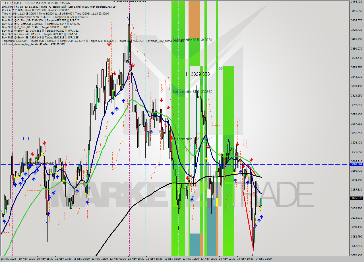Click the 3343.610 price axis label
The image size is (364, 262).
point(356,77)
